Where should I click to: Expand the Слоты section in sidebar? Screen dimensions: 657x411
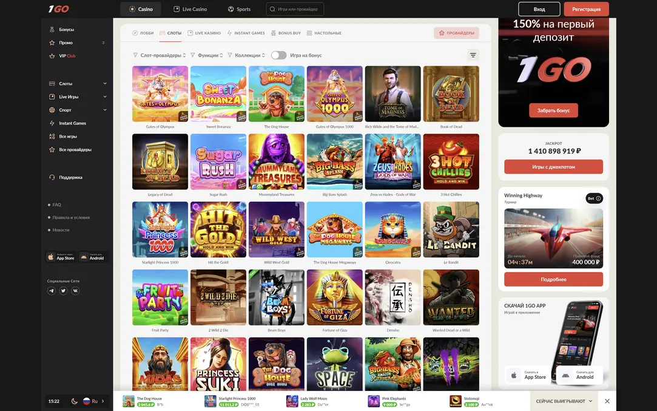pos(103,82)
